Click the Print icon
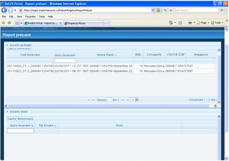This screenshot has width=229, height=161. tap(190, 23)
